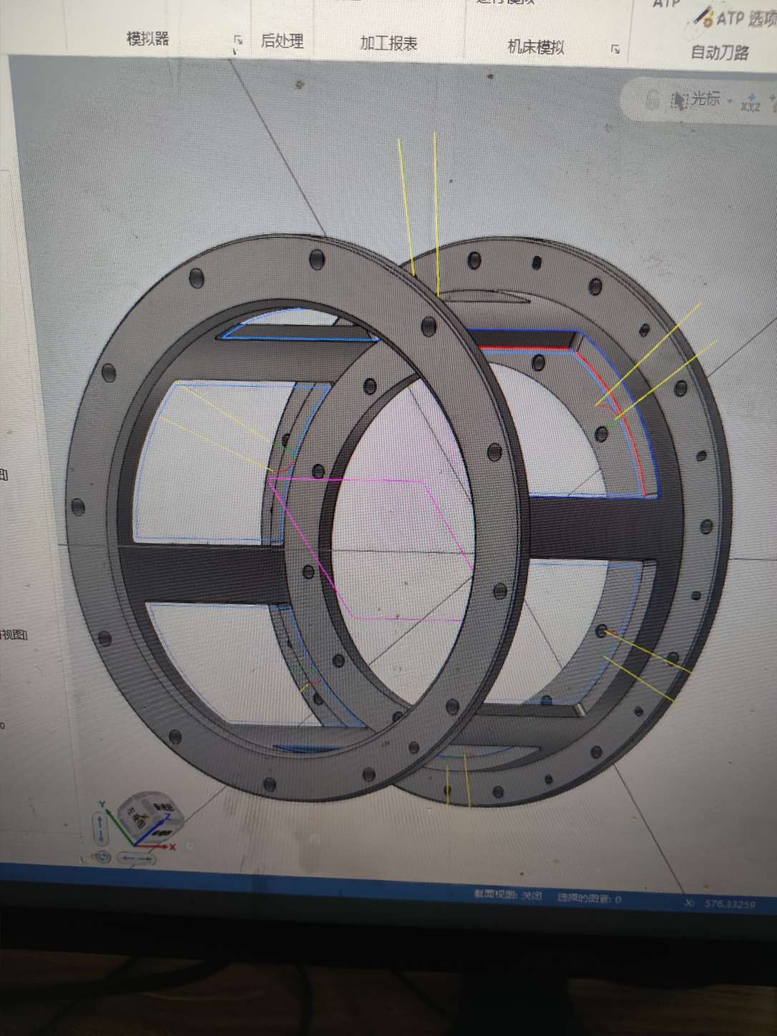The height and width of the screenshot is (1036, 777).
Task: Click the X coordinate value 576.33259
Action: (x=729, y=904)
